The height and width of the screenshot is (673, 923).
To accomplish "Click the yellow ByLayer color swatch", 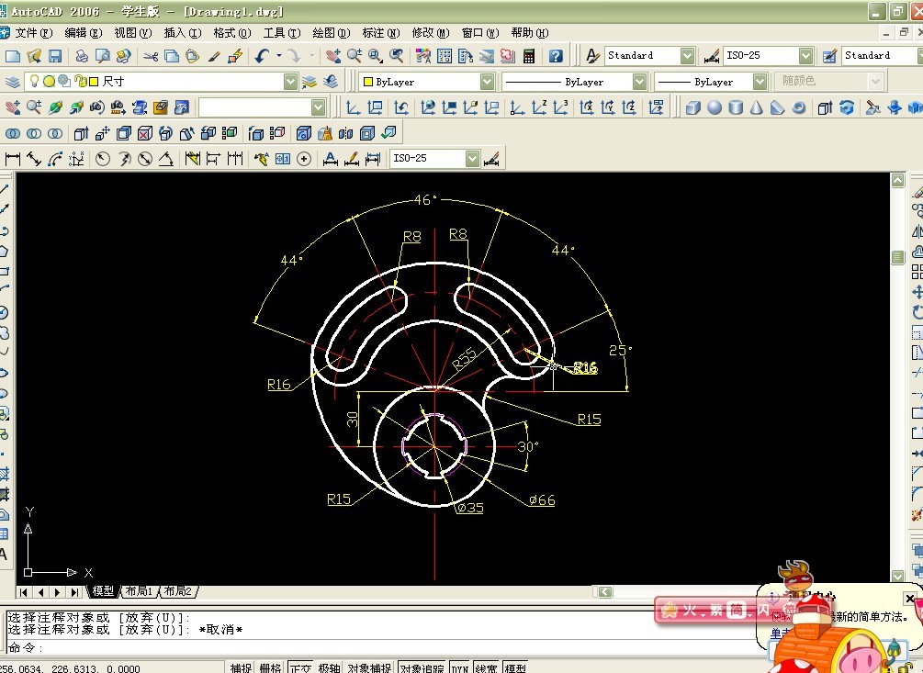I will pos(368,82).
